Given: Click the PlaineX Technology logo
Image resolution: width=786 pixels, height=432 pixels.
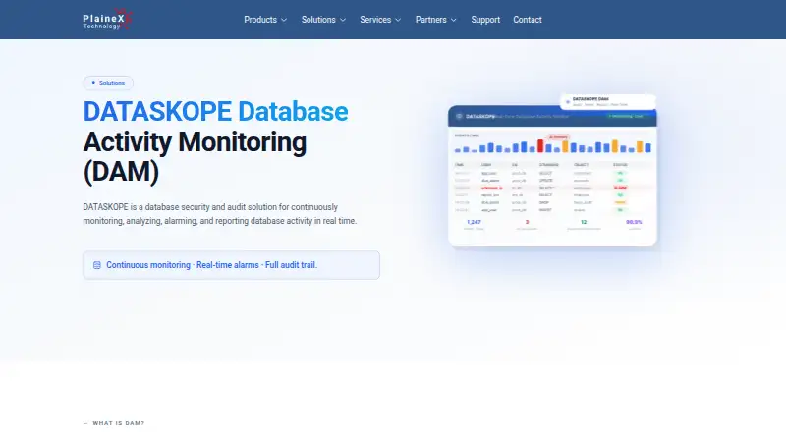Looking at the screenshot, I should (x=107, y=20).
